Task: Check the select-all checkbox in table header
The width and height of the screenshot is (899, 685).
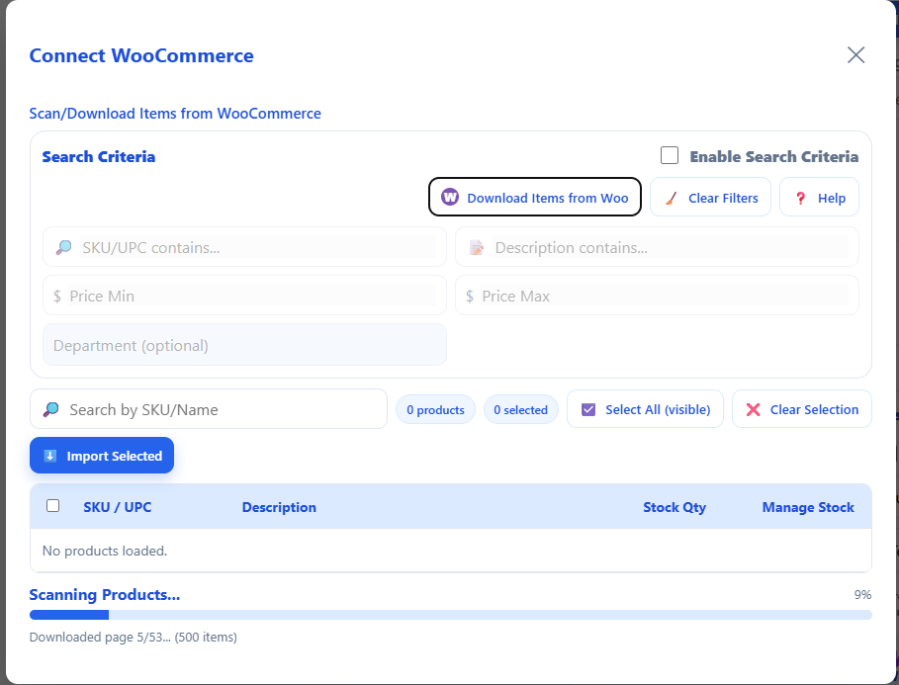Action: tap(53, 505)
